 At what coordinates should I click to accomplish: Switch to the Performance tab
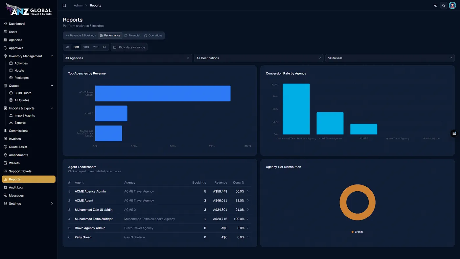coord(110,35)
